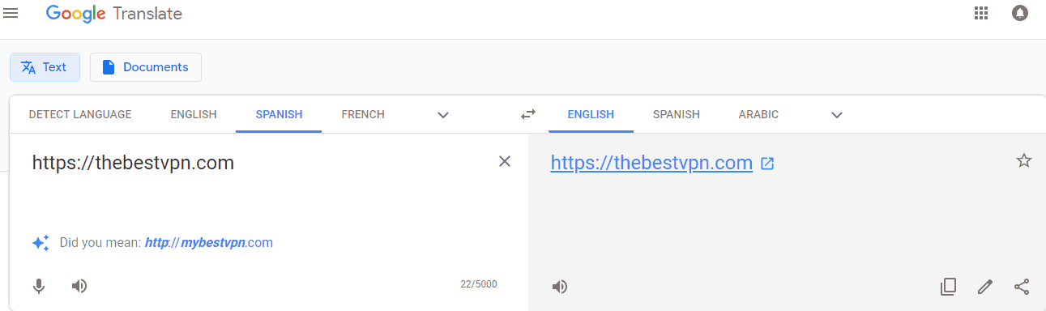The width and height of the screenshot is (1046, 311).
Task: Open the notifications account icon
Action: tap(1020, 13)
